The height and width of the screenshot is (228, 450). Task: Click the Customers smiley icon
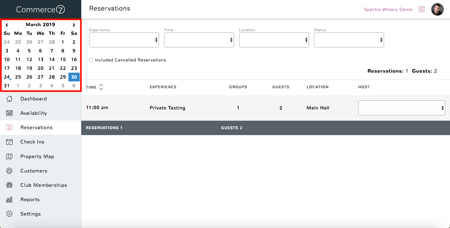coord(9,171)
